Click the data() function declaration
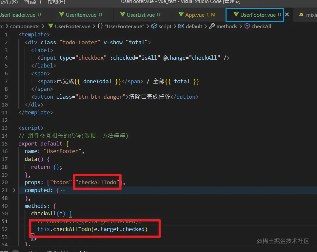This screenshot has width=317, height=252. click(x=37, y=159)
